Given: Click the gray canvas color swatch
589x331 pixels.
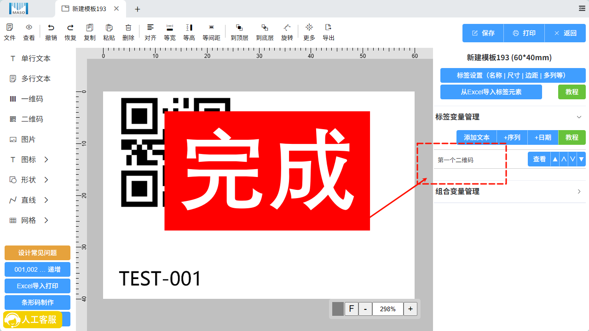Looking at the screenshot, I should pos(338,309).
